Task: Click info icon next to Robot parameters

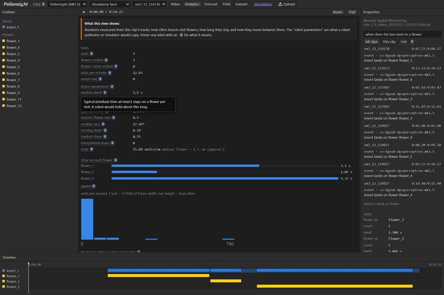Action: pyautogui.click(x=112, y=87)
